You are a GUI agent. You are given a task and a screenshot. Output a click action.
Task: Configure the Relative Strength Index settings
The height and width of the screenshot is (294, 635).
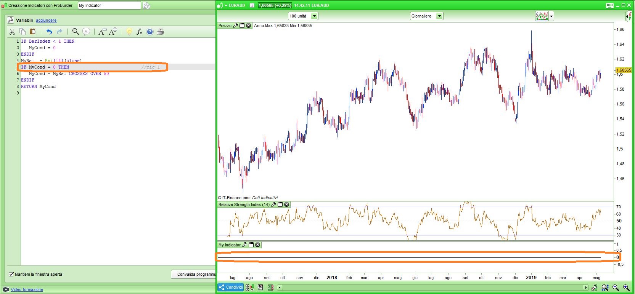(x=273, y=205)
